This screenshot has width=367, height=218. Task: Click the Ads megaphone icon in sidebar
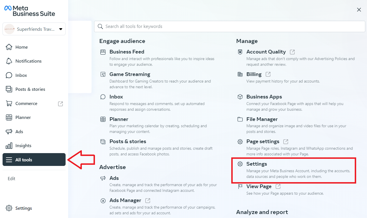(x=9, y=131)
